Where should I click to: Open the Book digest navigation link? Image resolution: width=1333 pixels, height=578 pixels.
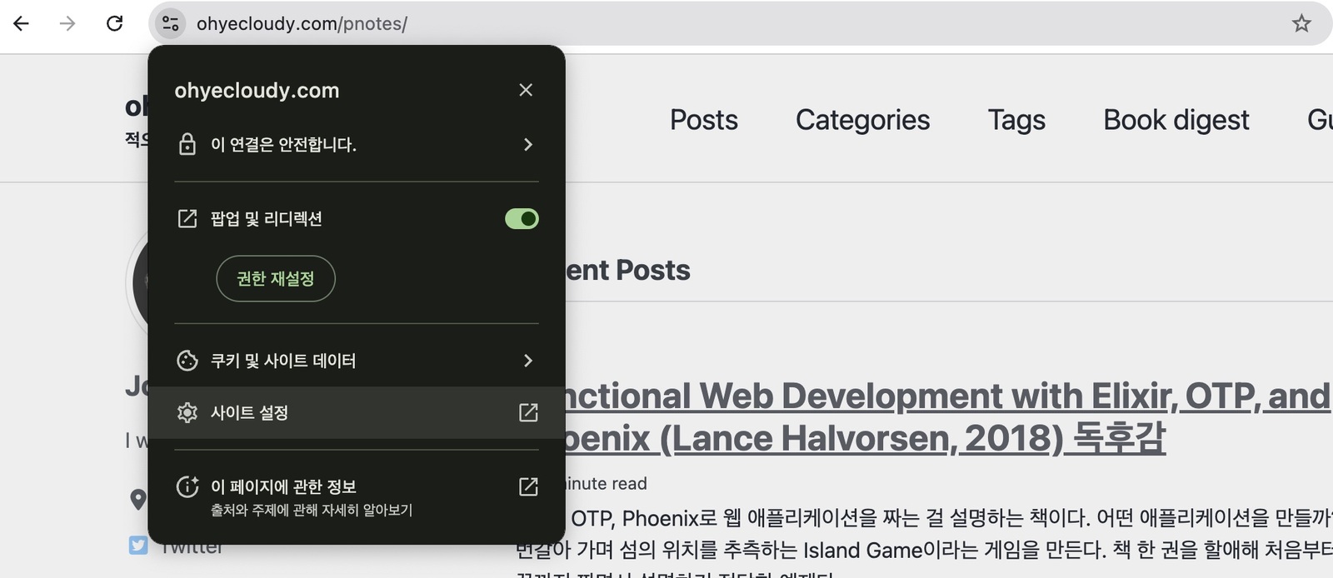pyautogui.click(x=1176, y=120)
